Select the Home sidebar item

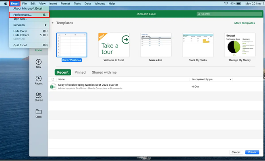coord(39,50)
